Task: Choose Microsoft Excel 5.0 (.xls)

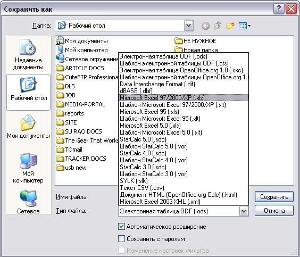Action: pos(184,126)
